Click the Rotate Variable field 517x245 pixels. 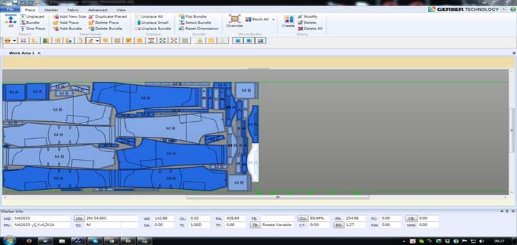coord(278,225)
